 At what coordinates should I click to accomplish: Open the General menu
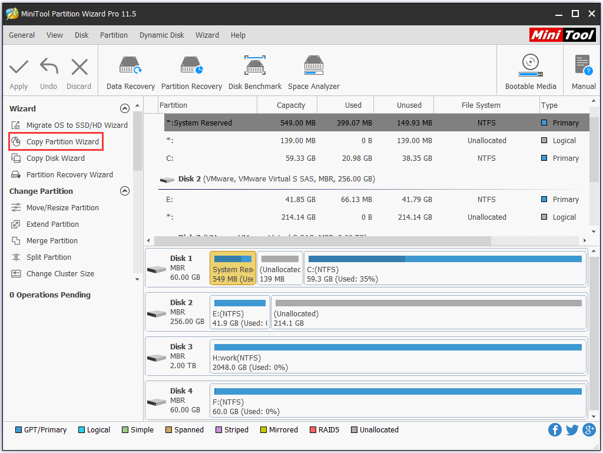(x=22, y=35)
